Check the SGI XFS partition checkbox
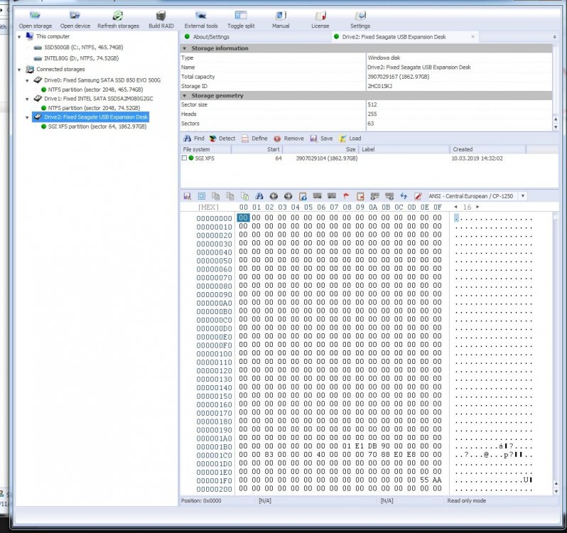Viewport: 567px width, 533px height. click(185, 158)
